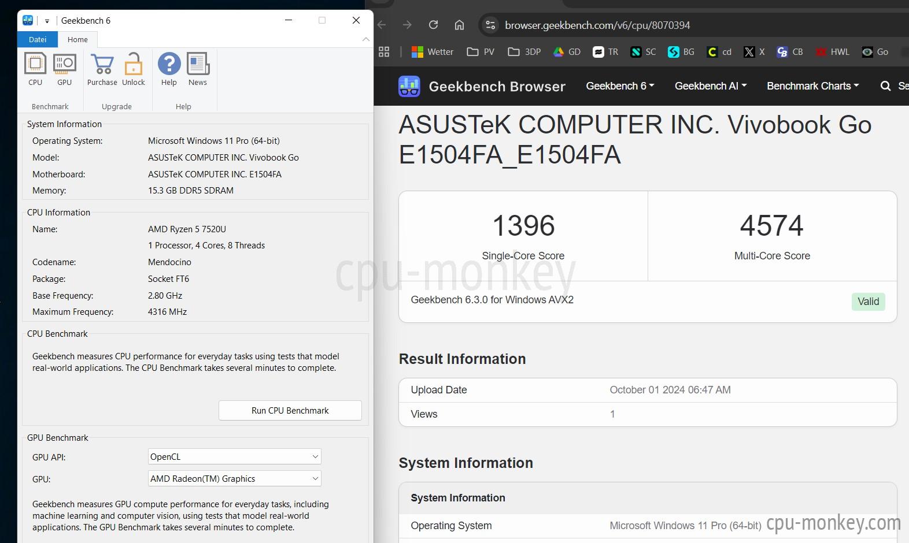Open the Geekbench AI nav dropdown
Screen dimensions: 909x543
[x=711, y=85]
